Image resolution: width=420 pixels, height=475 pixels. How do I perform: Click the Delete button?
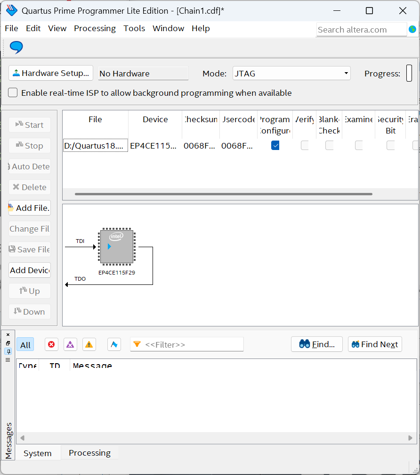point(30,187)
